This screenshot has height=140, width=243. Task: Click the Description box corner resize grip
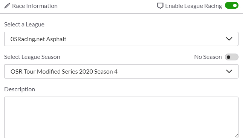tap(236, 136)
